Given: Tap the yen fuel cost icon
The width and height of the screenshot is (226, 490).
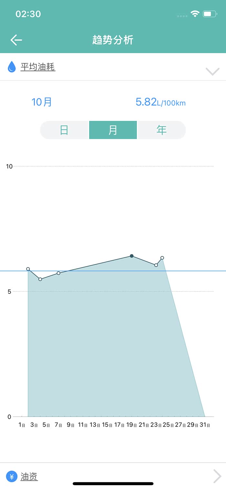Looking at the screenshot, I should click(x=12, y=476).
